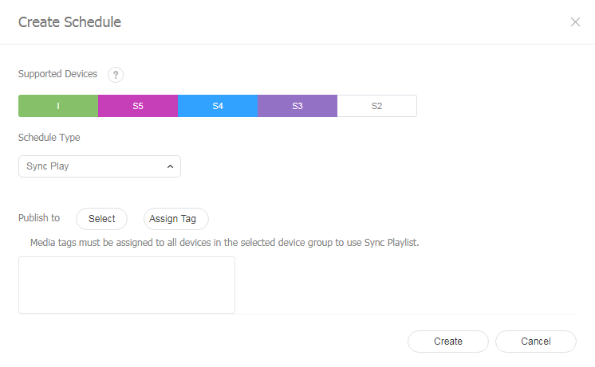Click the Schedule Type label text

click(x=49, y=137)
